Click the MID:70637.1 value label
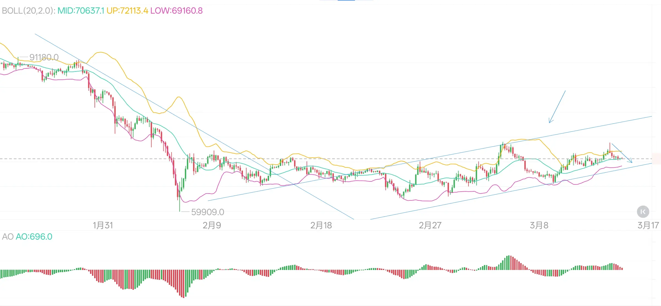Image resolution: width=661 pixels, height=306 pixels. [x=81, y=11]
